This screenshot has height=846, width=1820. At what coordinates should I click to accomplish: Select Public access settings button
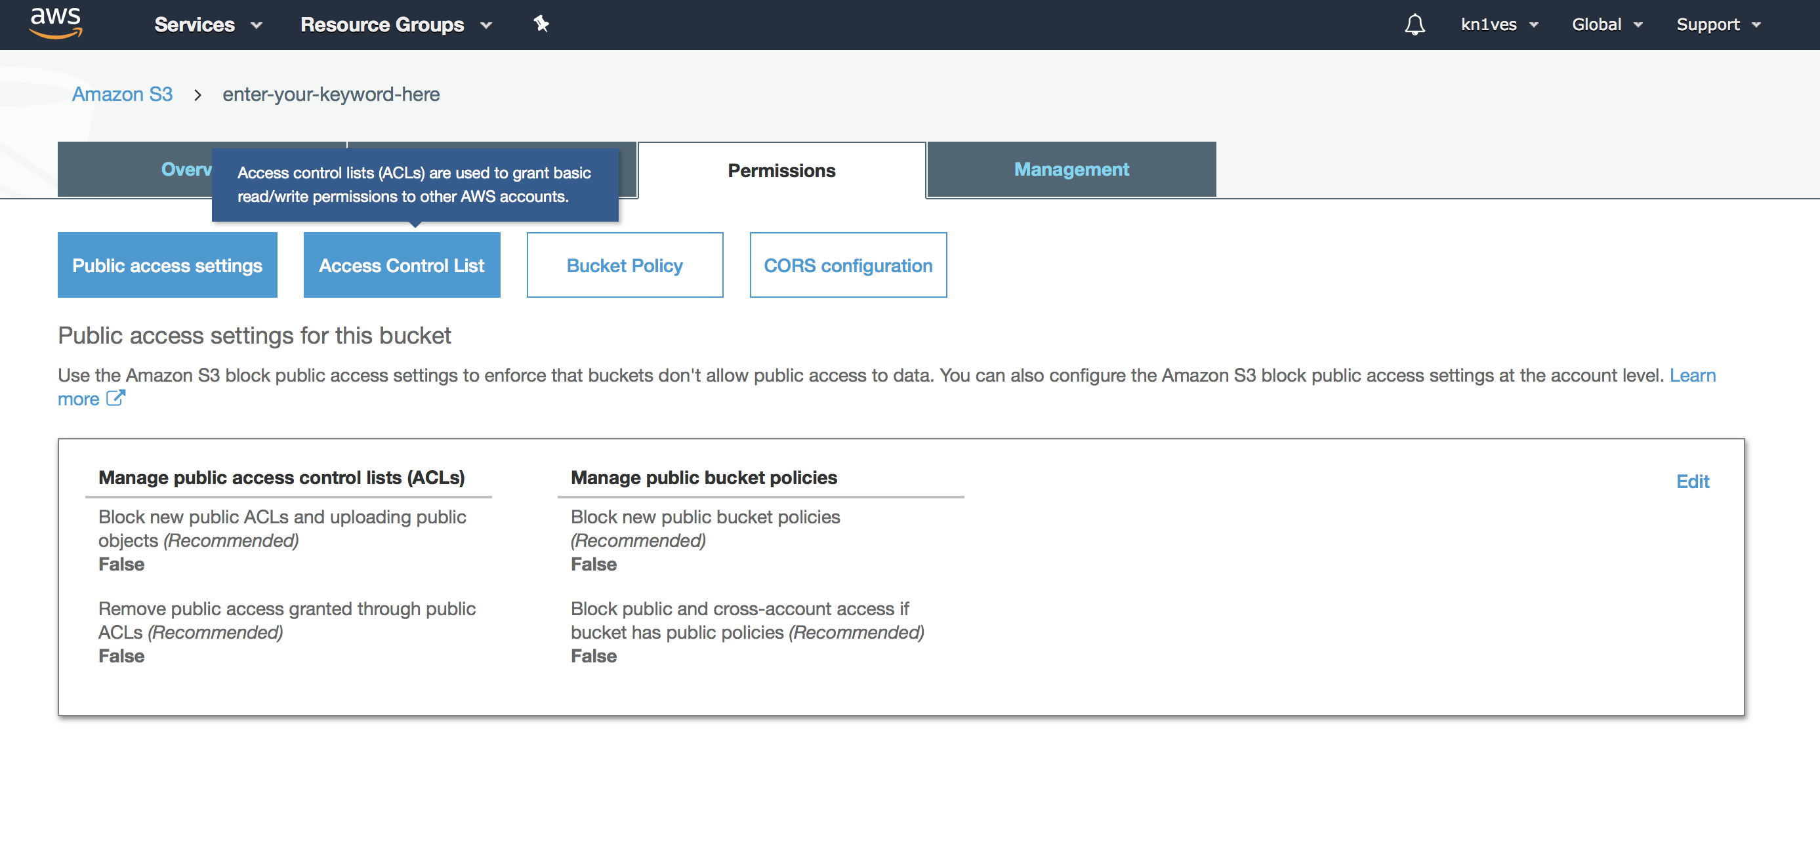click(x=167, y=266)
